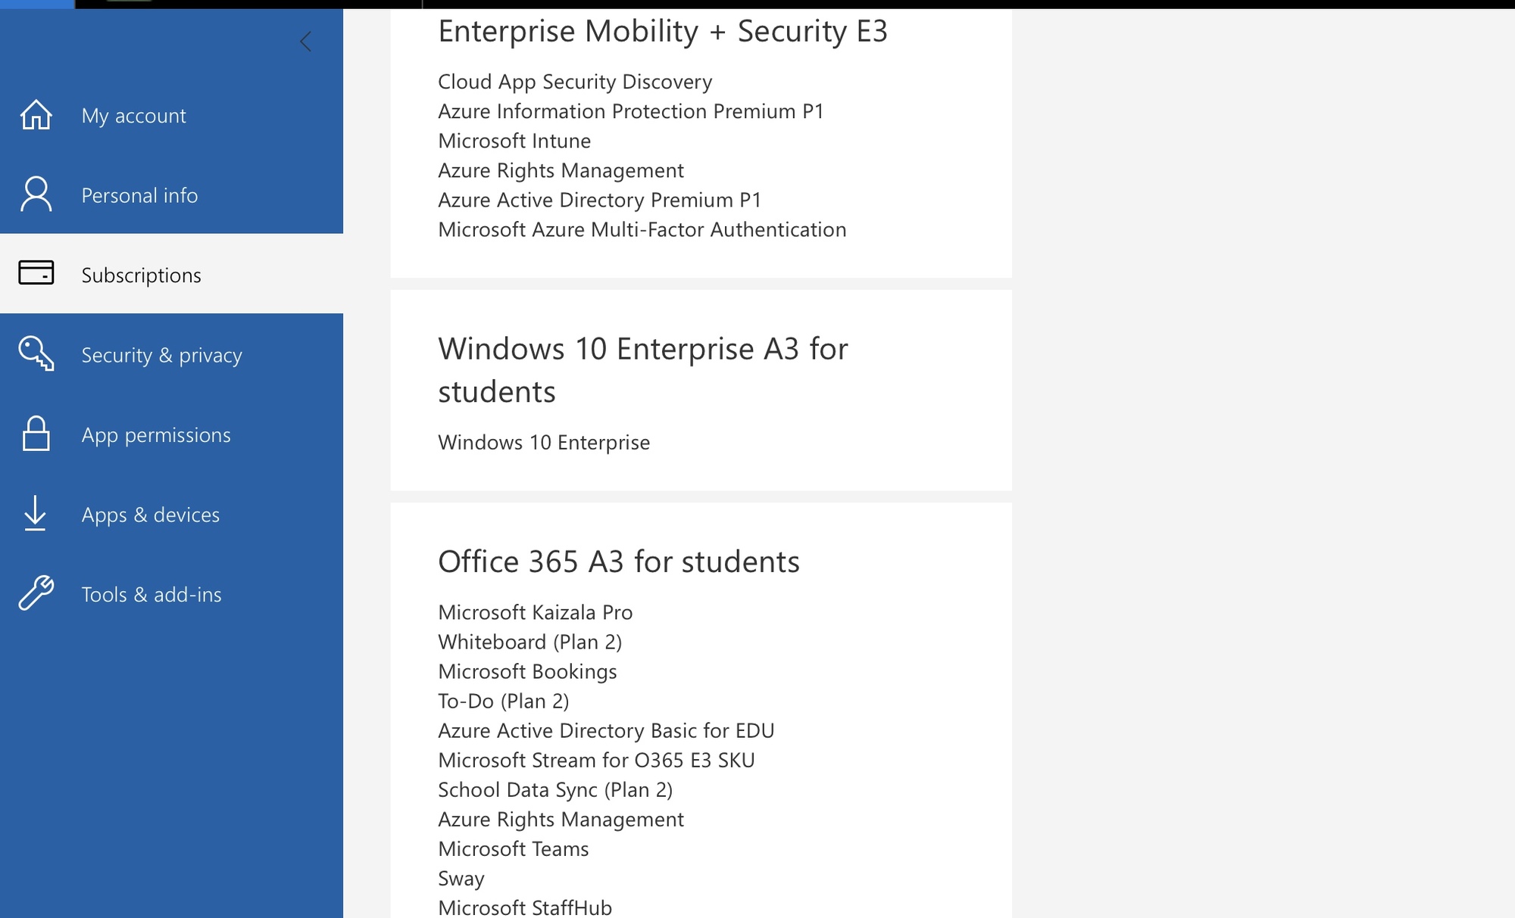Click Microsoft Teams entry
Image resolution: width=1515 pixels, height=918 pixels.
click(514, 849)
